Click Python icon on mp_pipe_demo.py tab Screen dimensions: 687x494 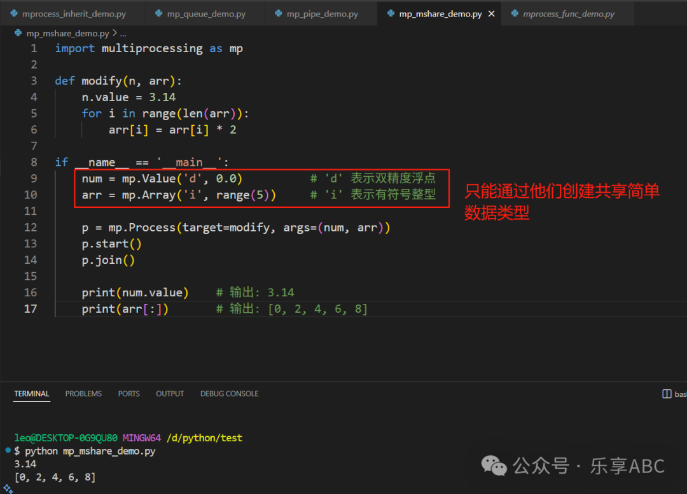[278, 13]
